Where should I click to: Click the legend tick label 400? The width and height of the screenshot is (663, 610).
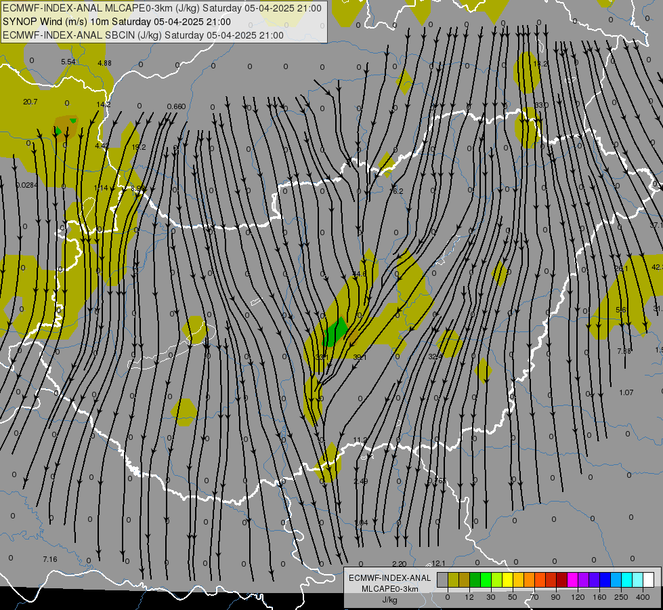643,597
